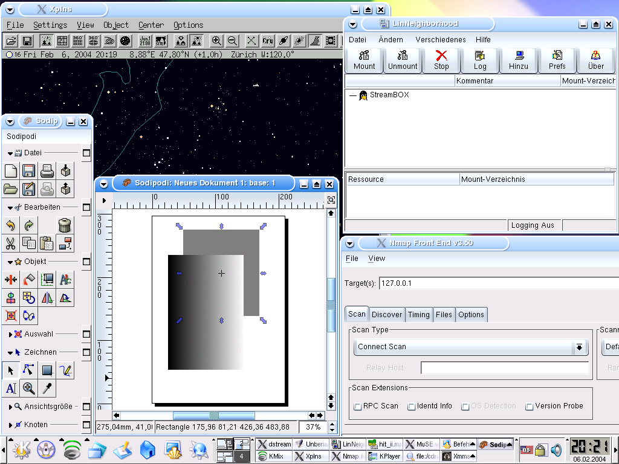Click the trash delete icon in Sodipodi
The height and width of the screenshot is (464, 619).
[65, 225]
